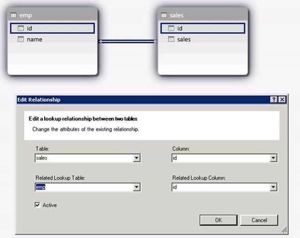Click the sales table header icon
Image resolution: width=300 pixels, height=238 pixels.
[x=165, y=16]
